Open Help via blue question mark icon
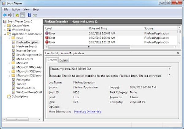This screenshot has width=184, height=129. tap(29, 15)
